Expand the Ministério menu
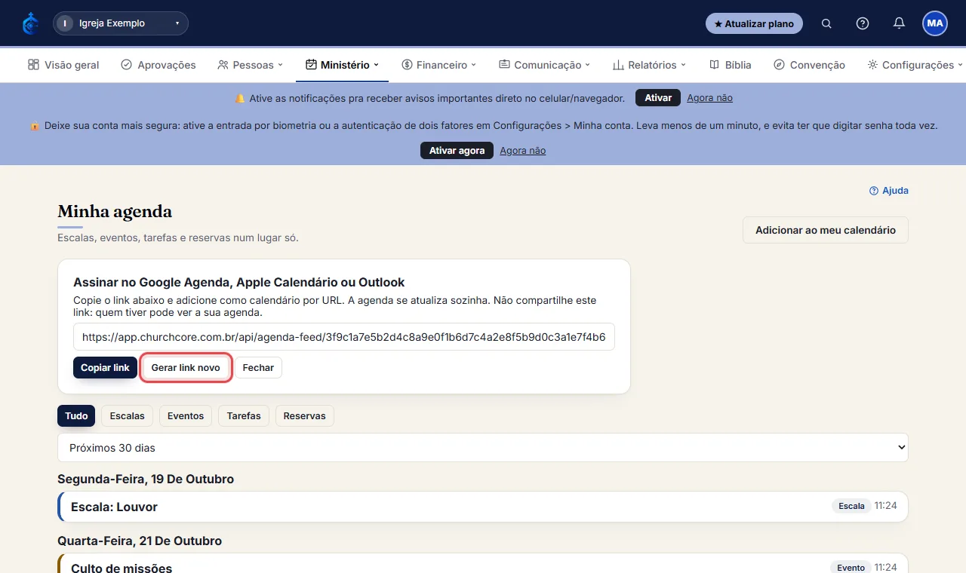This screenshot has width=966, height=573. click(342, 65)
